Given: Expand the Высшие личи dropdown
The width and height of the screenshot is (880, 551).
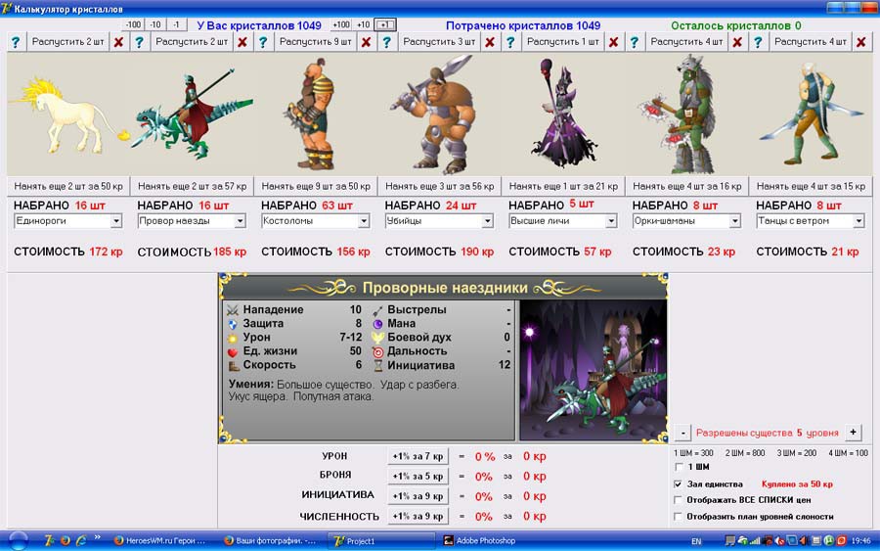Looking at the screenshot, I should [611, 221].
